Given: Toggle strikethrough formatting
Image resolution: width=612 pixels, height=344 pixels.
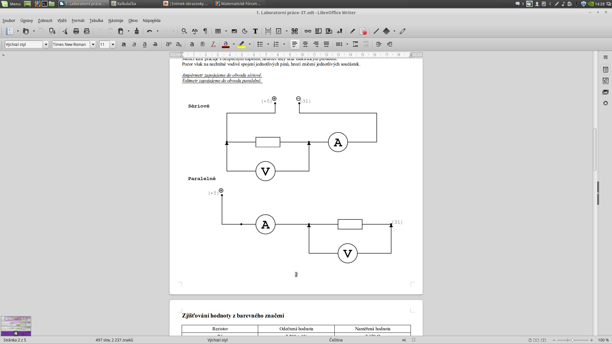Looking at the screenshot, I should tap(155, 44).
